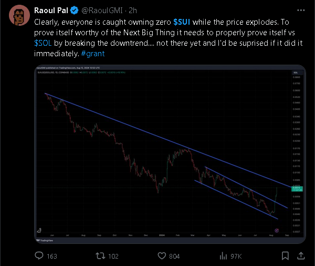Viewport: 315px width, 266px height.
Task: Click Raoul Pal's profile avatar
Action: coord(19,15)
